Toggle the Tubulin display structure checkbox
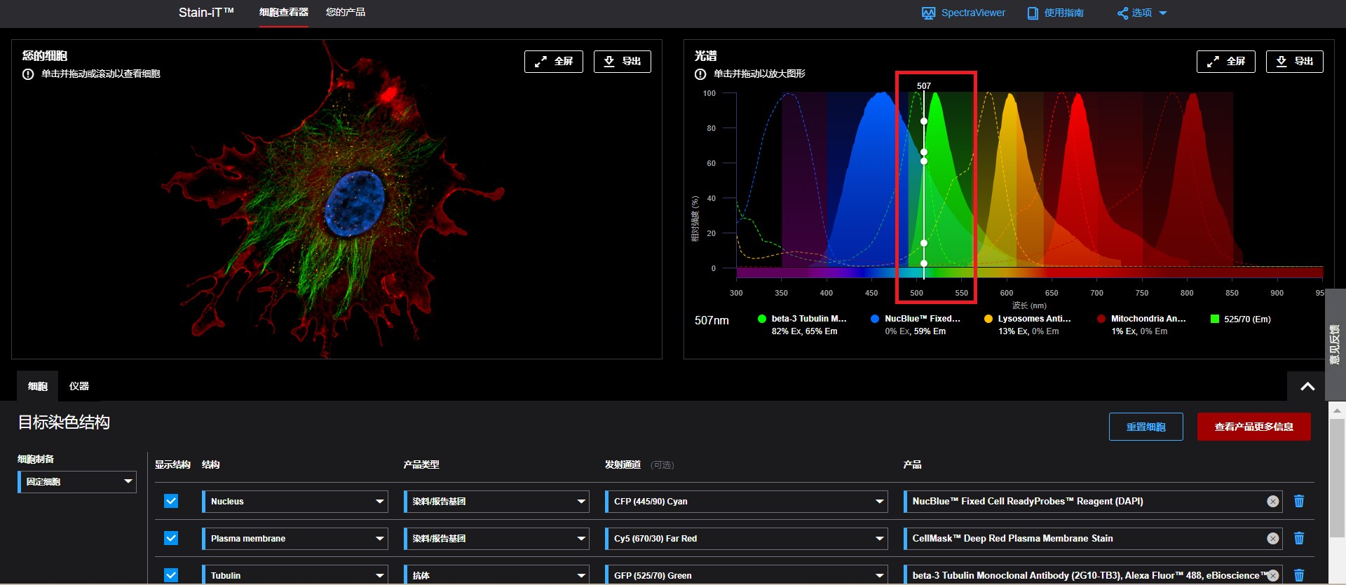The height and width of the screenshot is (585, 1346). (x=171, y=575)
